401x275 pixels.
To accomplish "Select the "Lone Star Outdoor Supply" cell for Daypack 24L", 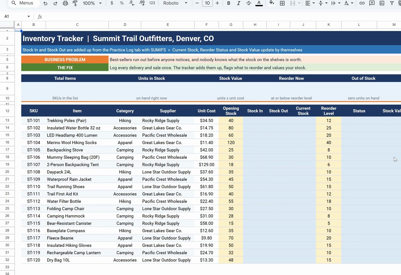I will [168, 172].
